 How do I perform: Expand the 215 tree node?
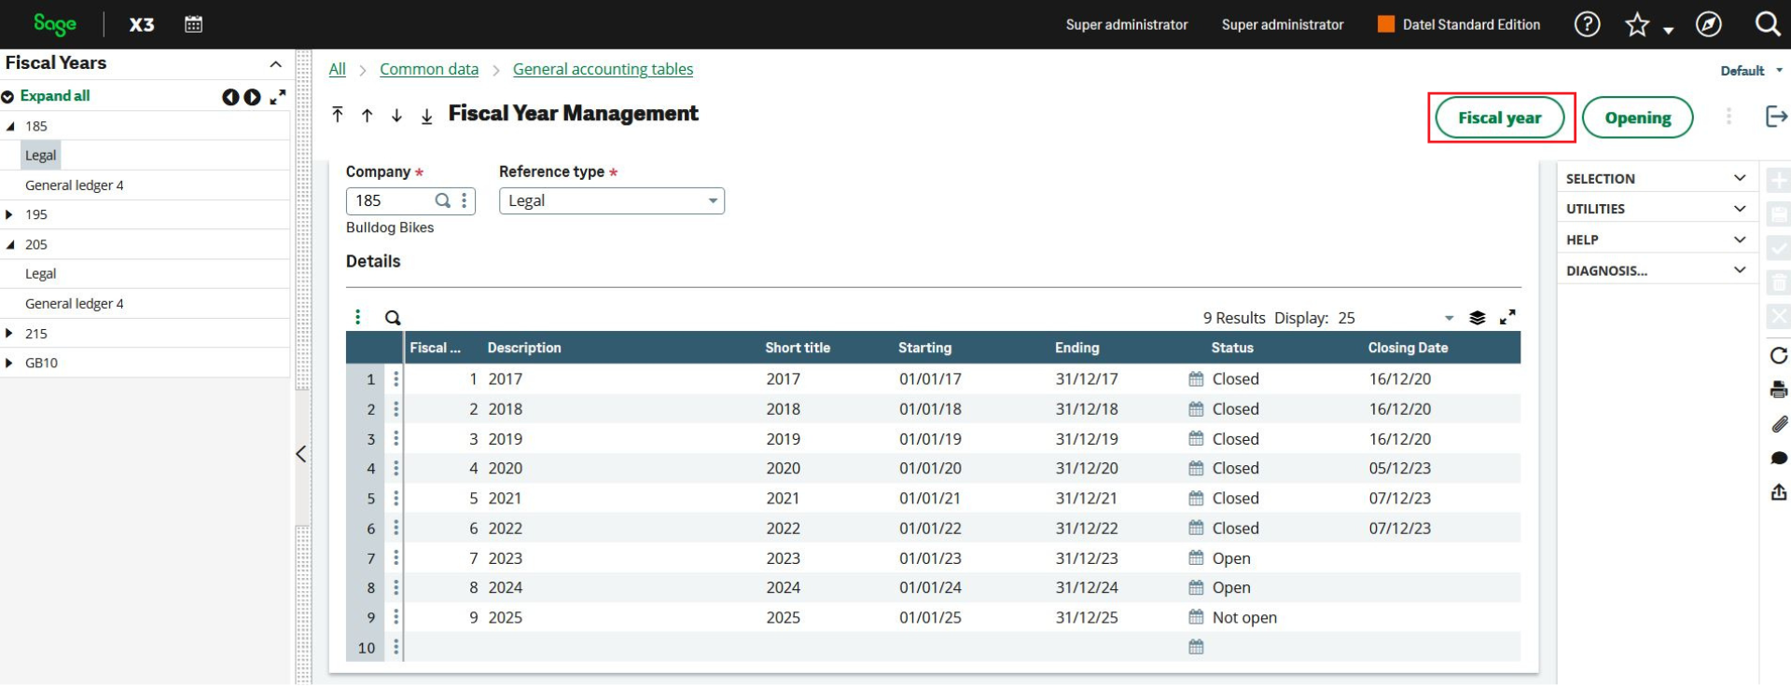(x=9, y=333)
